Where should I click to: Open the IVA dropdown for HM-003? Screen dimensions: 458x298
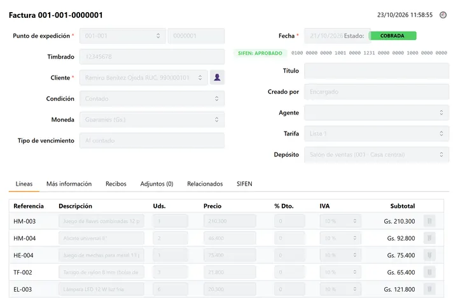340,221
